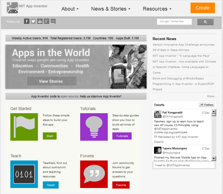Expand the News & Stories menu
223x194 pixels.
[111, 9]
